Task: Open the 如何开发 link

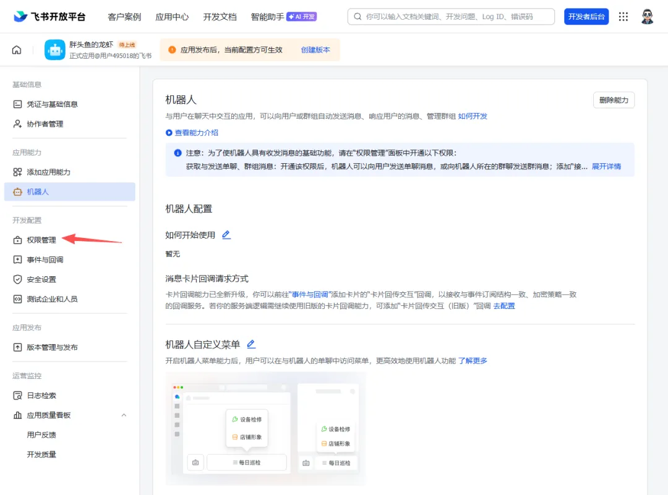Action: [473, 116]
